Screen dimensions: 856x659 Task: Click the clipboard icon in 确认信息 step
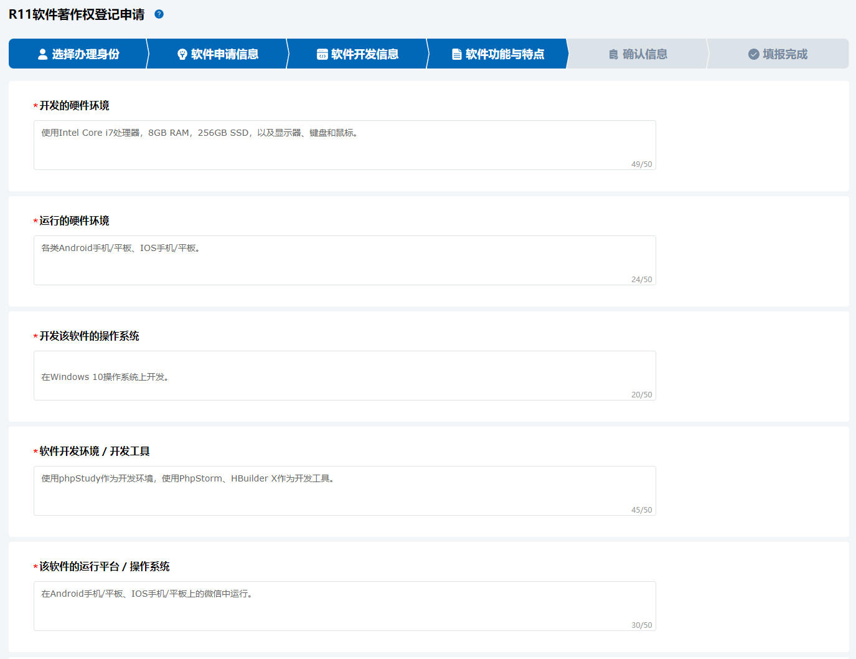tap(613, 54)
